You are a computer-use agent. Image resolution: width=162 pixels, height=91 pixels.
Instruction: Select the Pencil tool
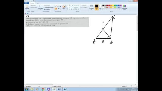(x=56, y=6)
